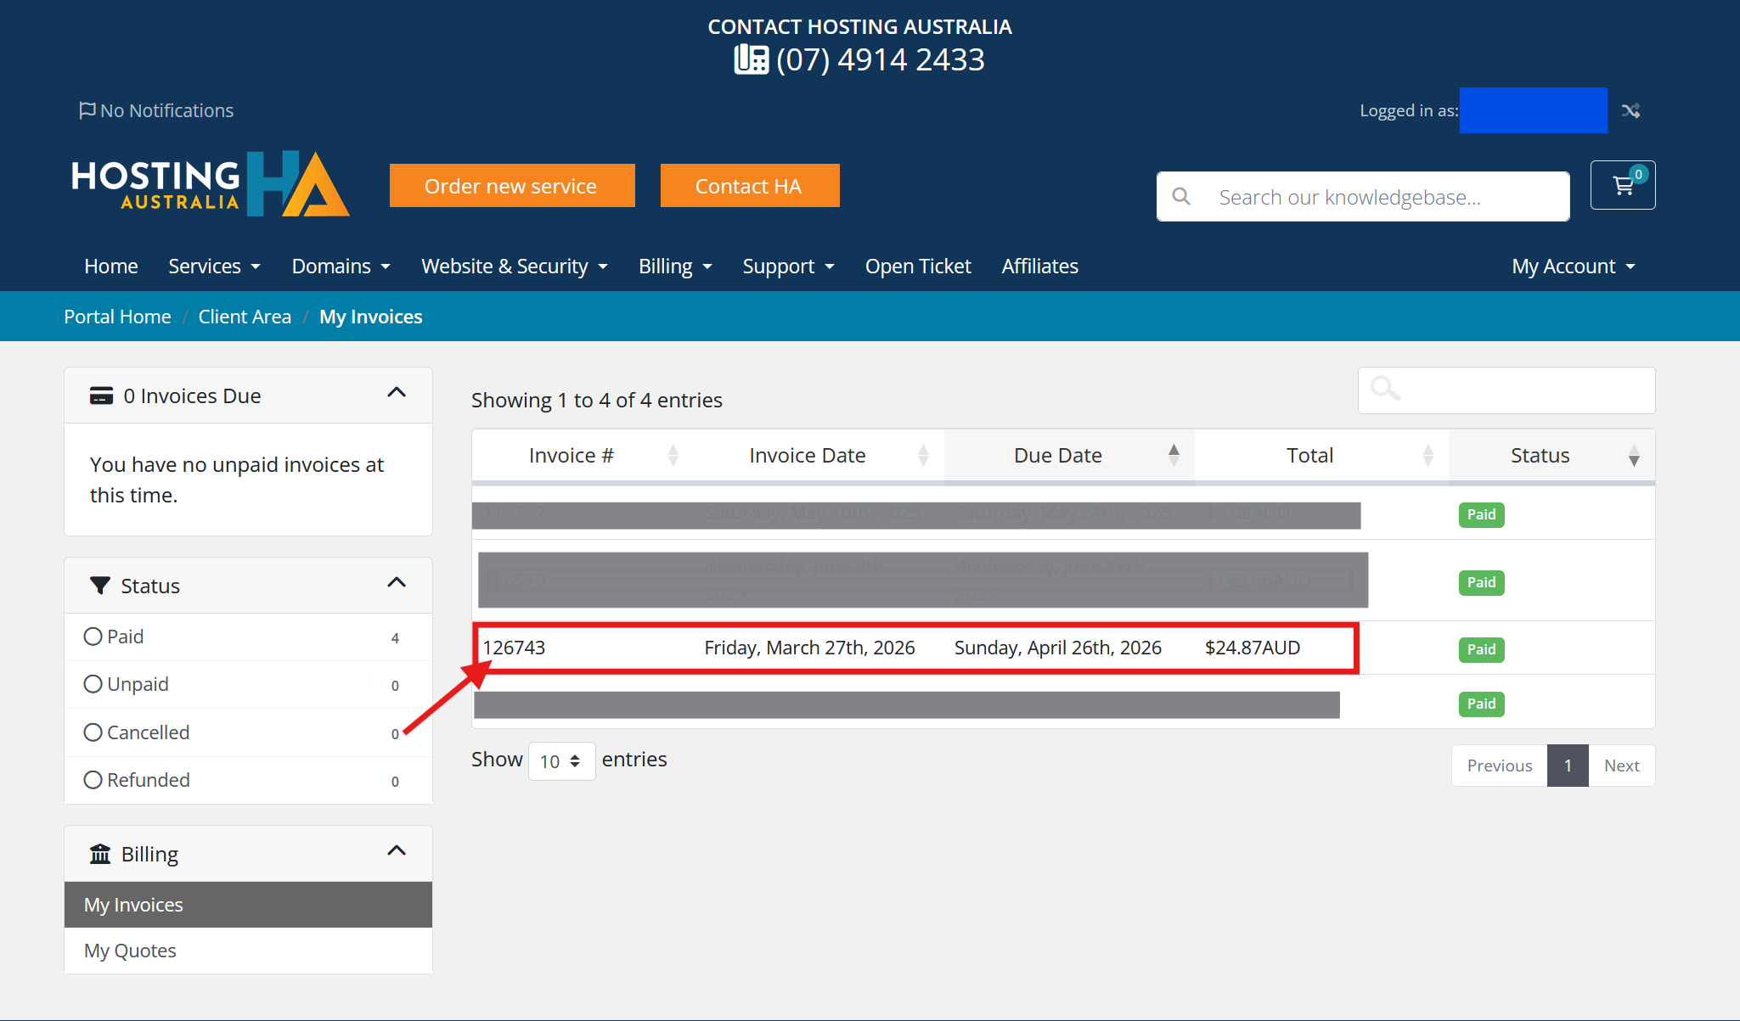Sort by Due Date column arrows
The height and width of the screenshot is (1021, 1740).
click(1174, 456)
